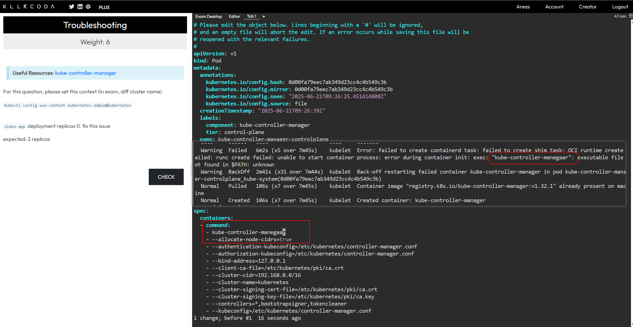
Task: Click the kubectl config use-context command
Action: click(x=68, y=105)
